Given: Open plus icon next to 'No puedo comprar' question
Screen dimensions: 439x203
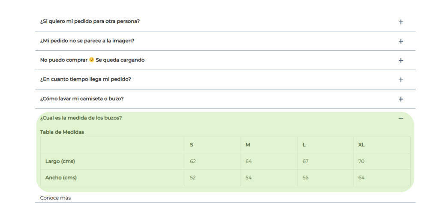Looking at the screenshot, I should click(401, 60).
